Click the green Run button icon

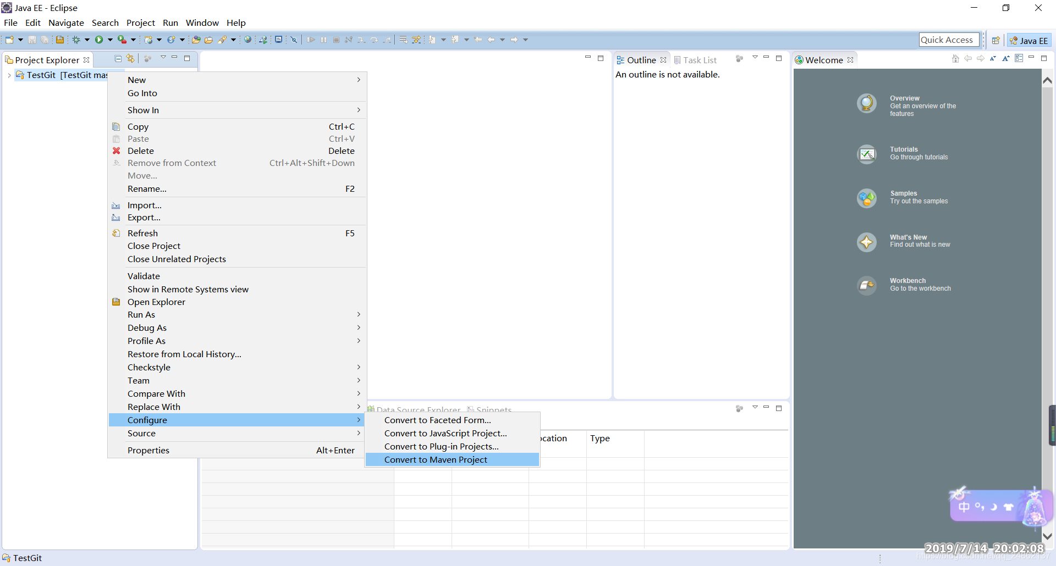99,40
